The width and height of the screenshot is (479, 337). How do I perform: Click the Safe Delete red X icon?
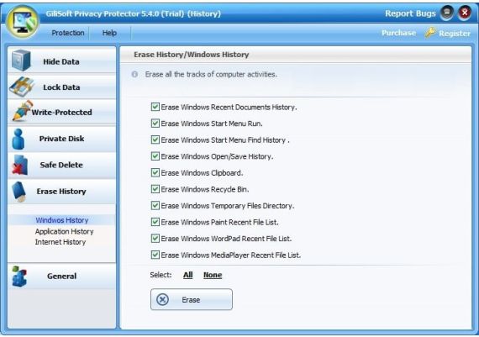coord(20,165)
